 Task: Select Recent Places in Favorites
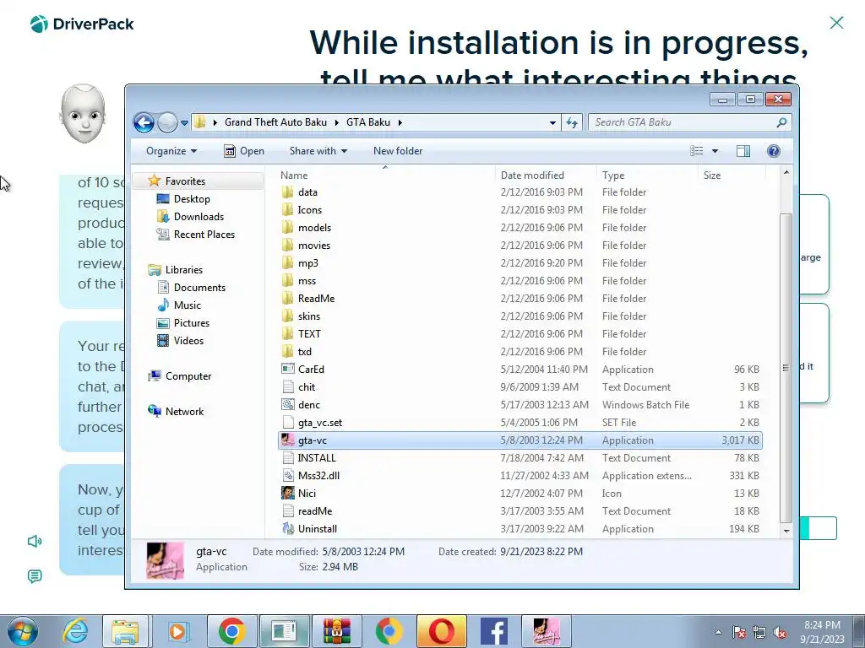(204, 235)
